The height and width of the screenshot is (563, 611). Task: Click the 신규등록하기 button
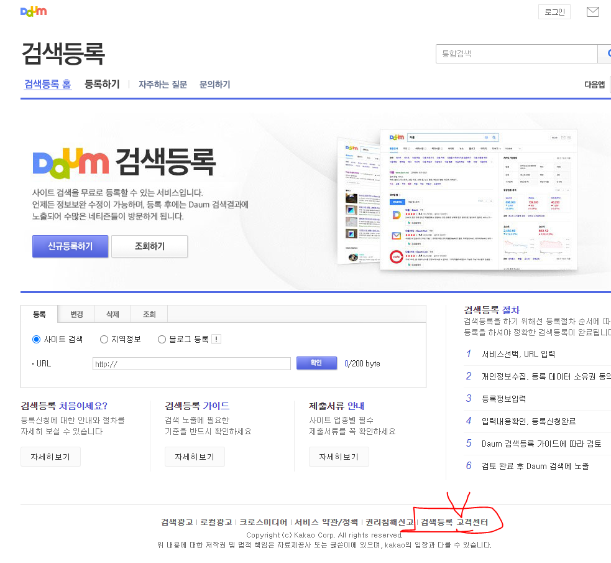pyautogui.click(x=70, y=246)
